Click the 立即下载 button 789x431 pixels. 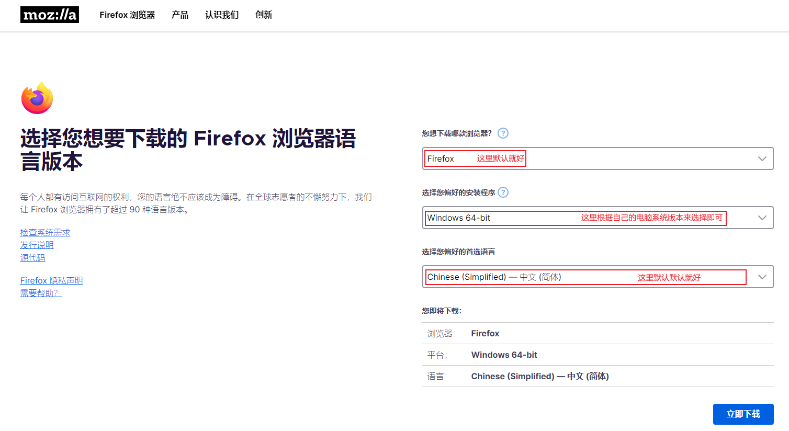[743, 414]
